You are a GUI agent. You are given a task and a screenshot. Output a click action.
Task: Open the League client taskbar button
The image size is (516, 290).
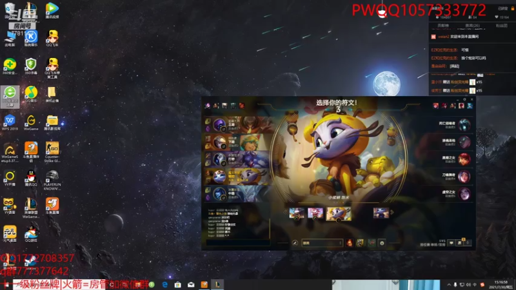217,284
